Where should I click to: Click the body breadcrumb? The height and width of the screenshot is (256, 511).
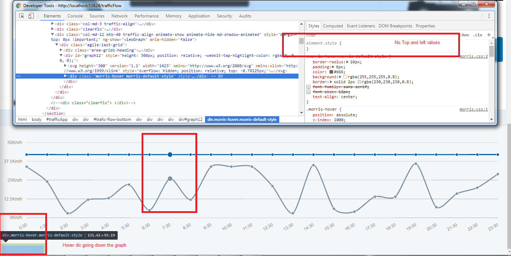point(36,119)
